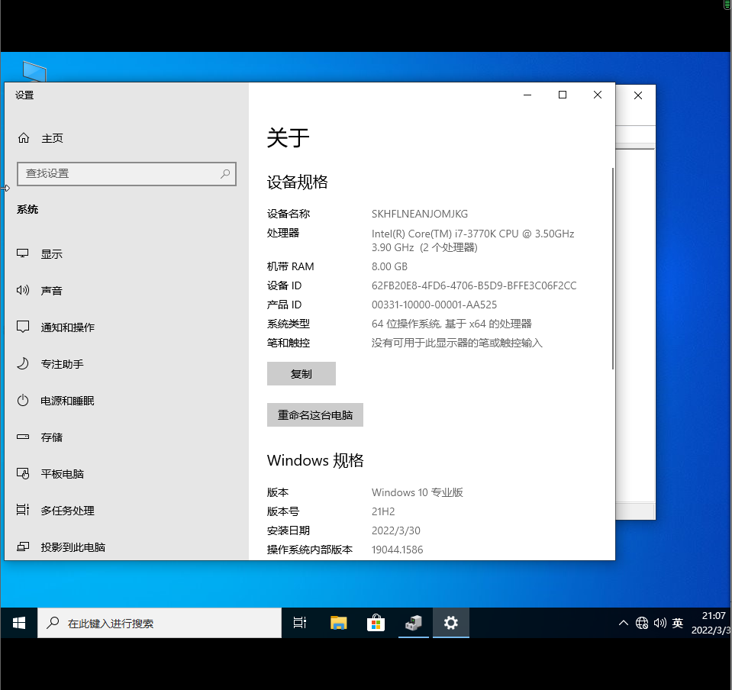Switch to the Settings gear taskbar app
Viewport: 732px width, 690px height.
451,623
